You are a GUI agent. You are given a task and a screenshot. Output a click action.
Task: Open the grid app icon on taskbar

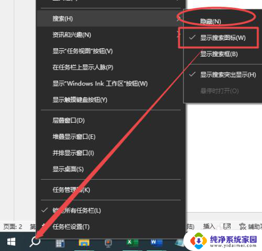60,243
